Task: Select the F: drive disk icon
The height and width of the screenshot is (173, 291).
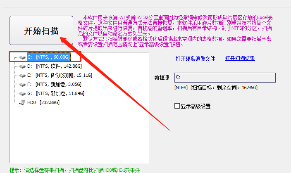Action: tap(22, 85)
